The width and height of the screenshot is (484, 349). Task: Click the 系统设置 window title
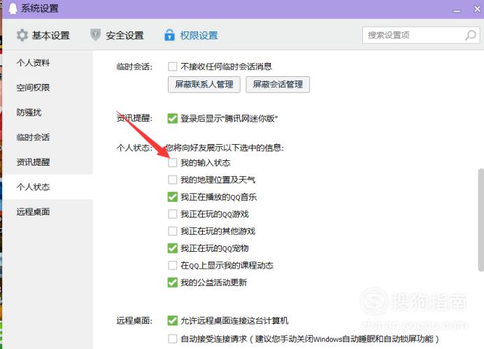pos(40,8)
